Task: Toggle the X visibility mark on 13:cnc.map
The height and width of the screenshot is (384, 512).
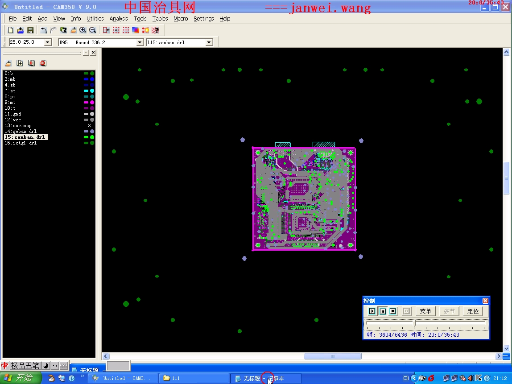Action: pyautogui.click(x=89, y=125)
